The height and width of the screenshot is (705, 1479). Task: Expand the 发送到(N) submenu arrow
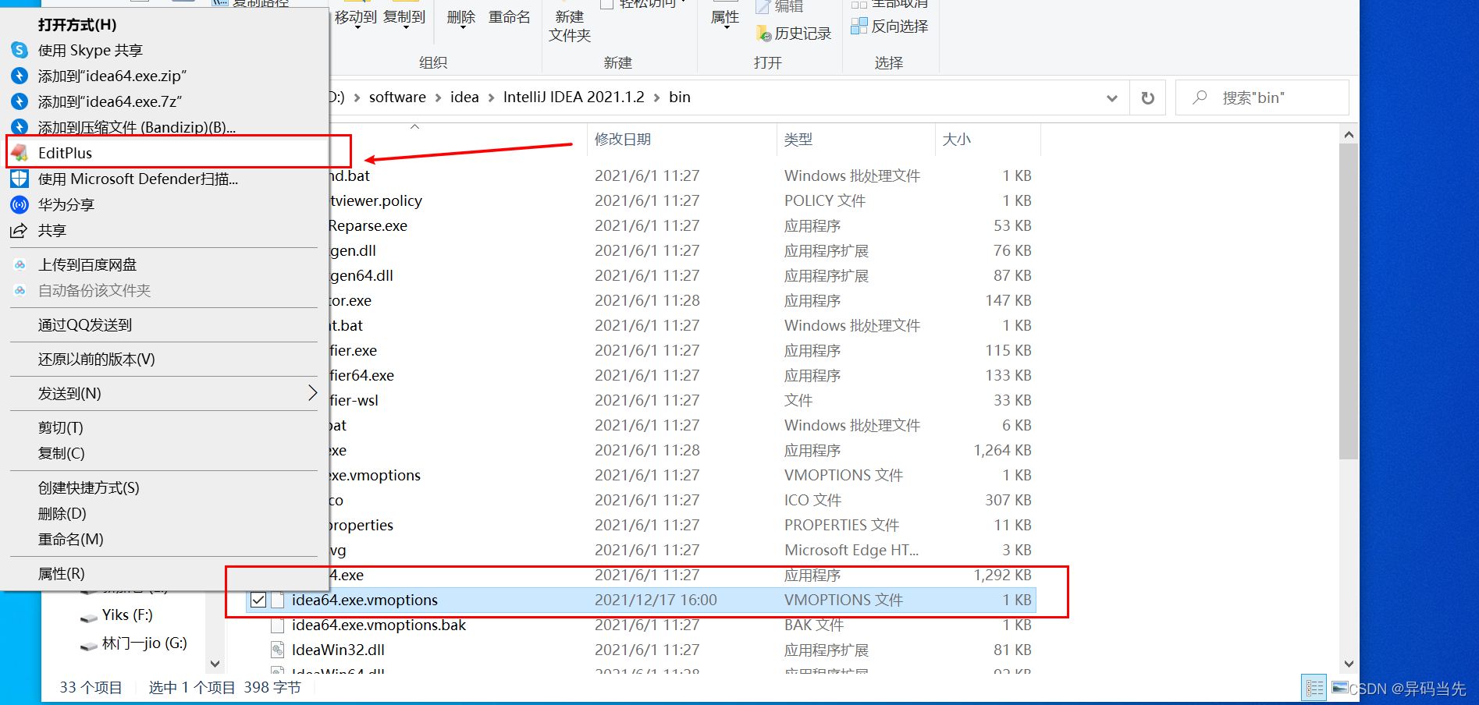tap(312, 393)
